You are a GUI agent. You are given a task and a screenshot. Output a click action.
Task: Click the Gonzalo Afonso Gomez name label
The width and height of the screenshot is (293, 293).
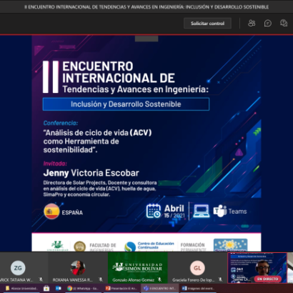click(x=133, y=279)
